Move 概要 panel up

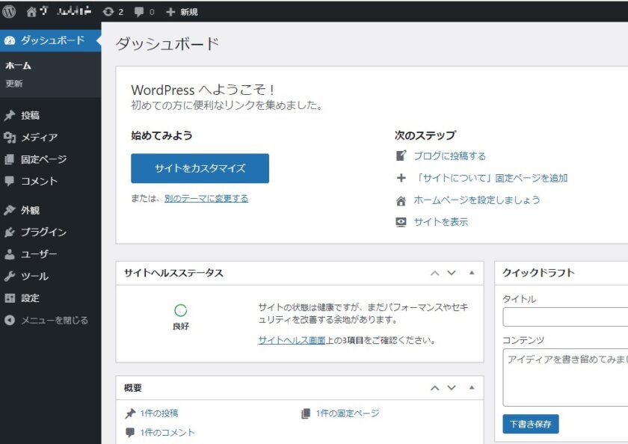(434, 388)
